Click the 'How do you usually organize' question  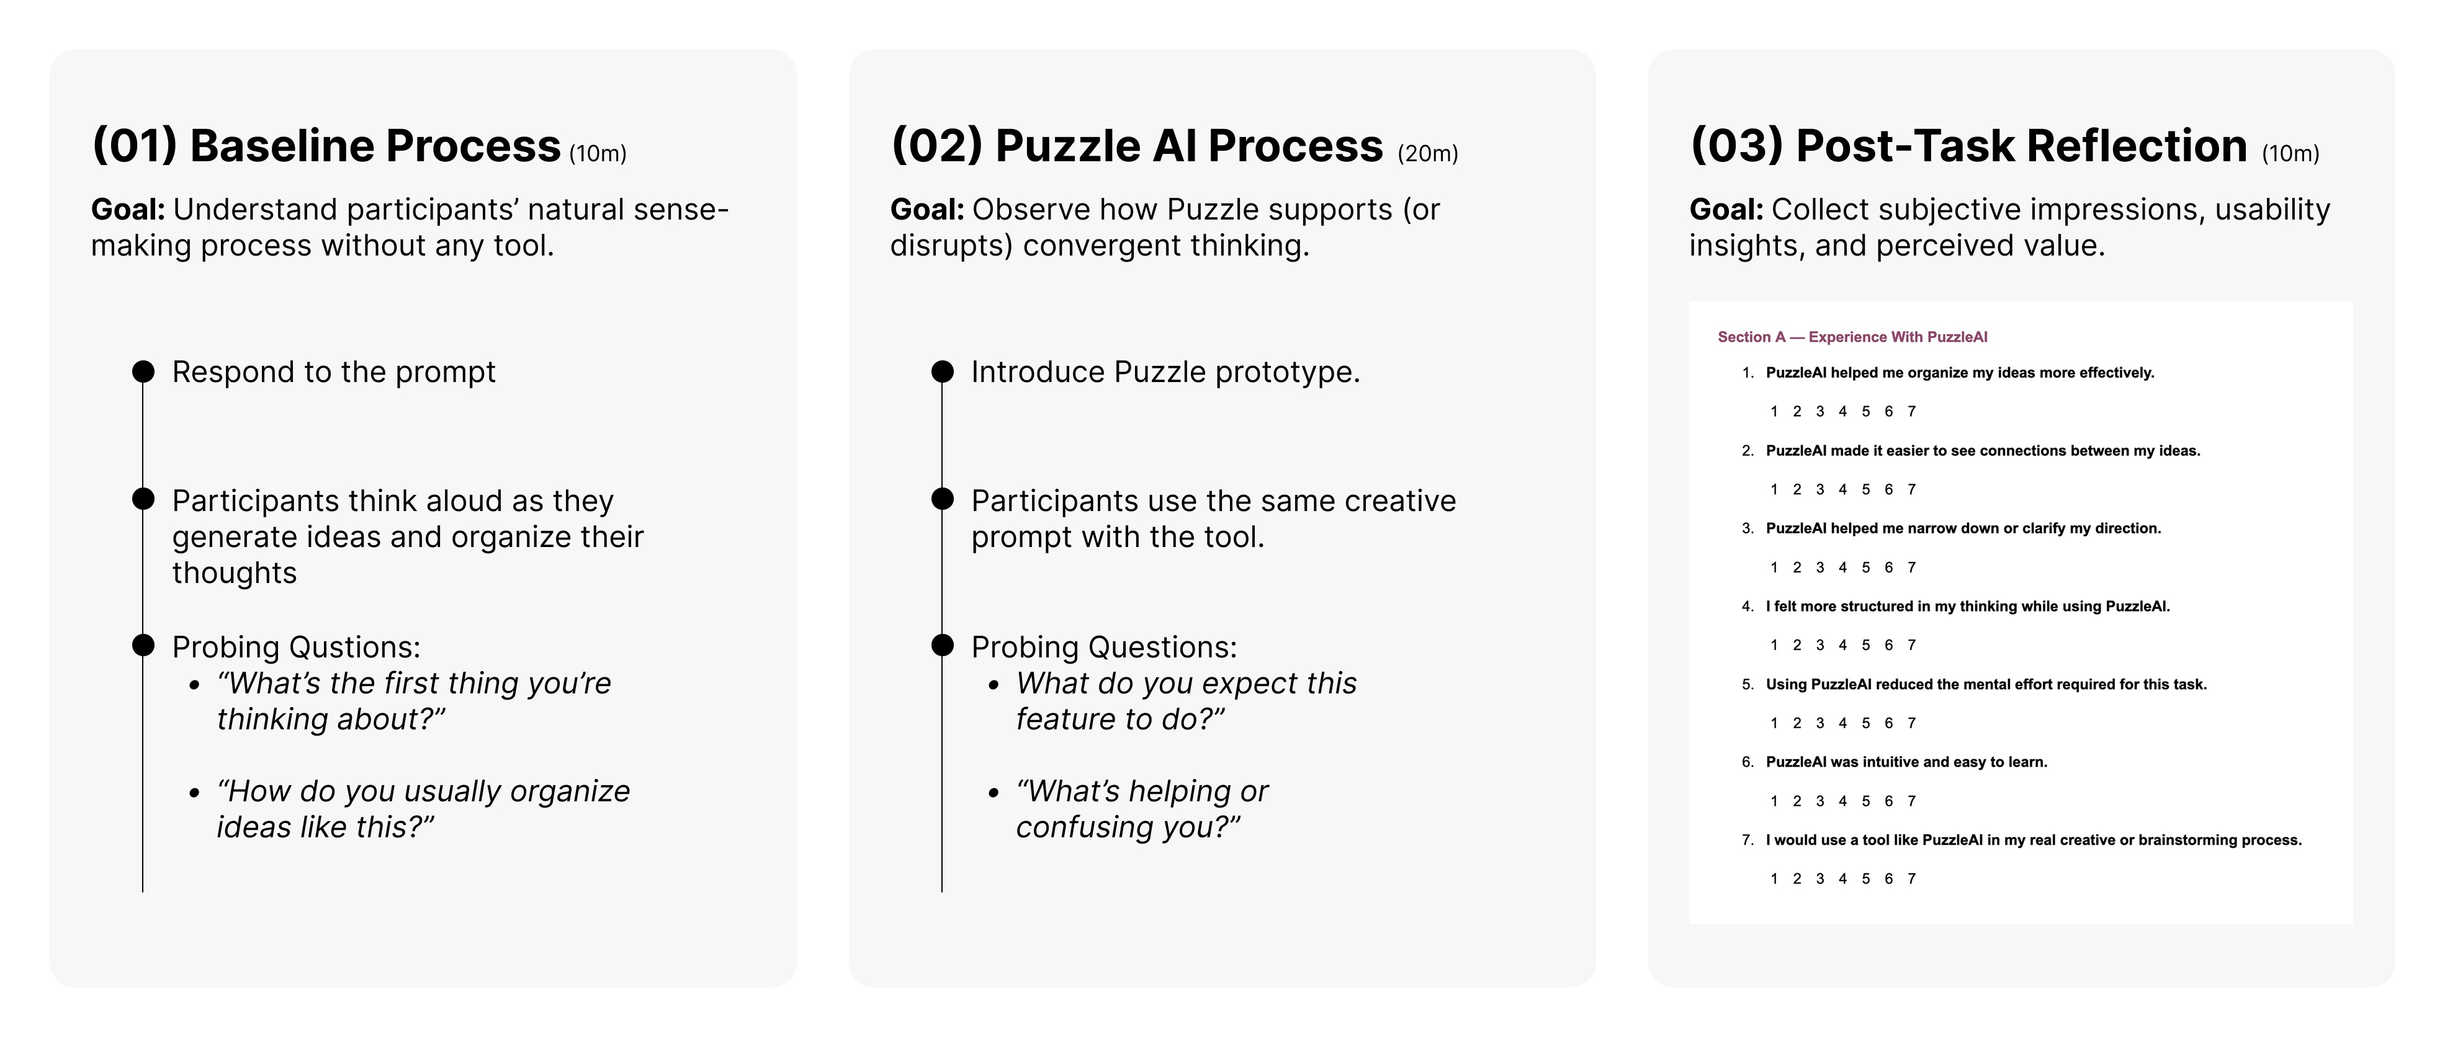[x=423, y=809]
